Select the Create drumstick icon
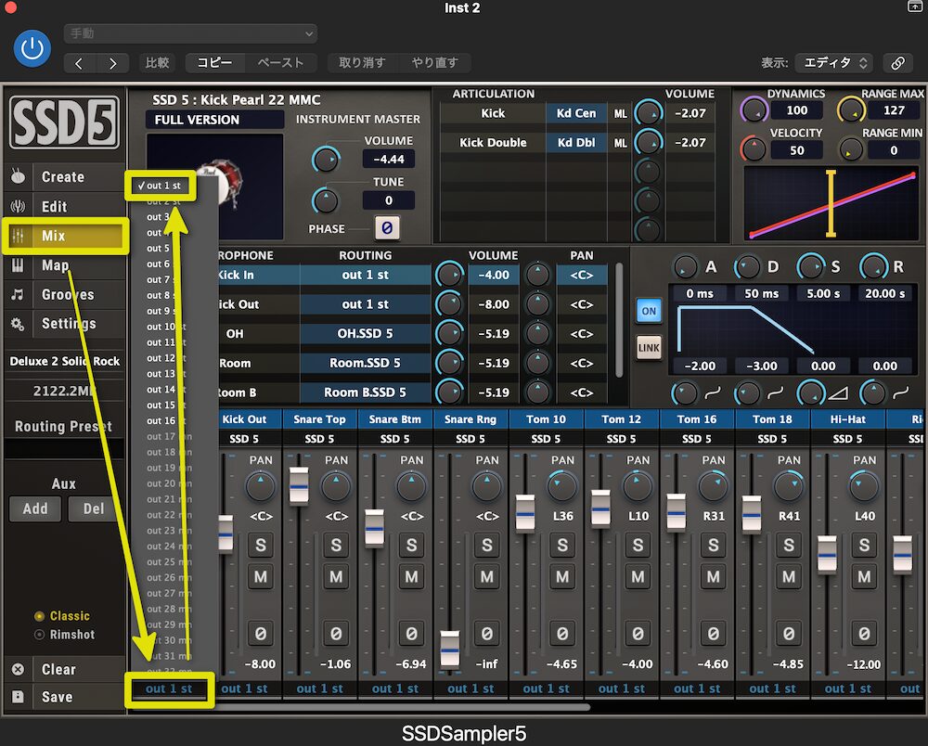 pyautogui.click(x=19, y=177)
